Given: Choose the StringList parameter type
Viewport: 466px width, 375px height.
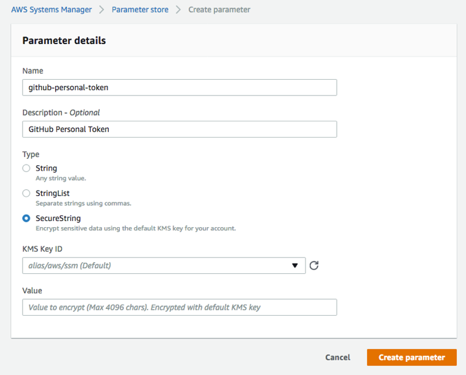Looking at the screenshot, I should coord(26,193).
